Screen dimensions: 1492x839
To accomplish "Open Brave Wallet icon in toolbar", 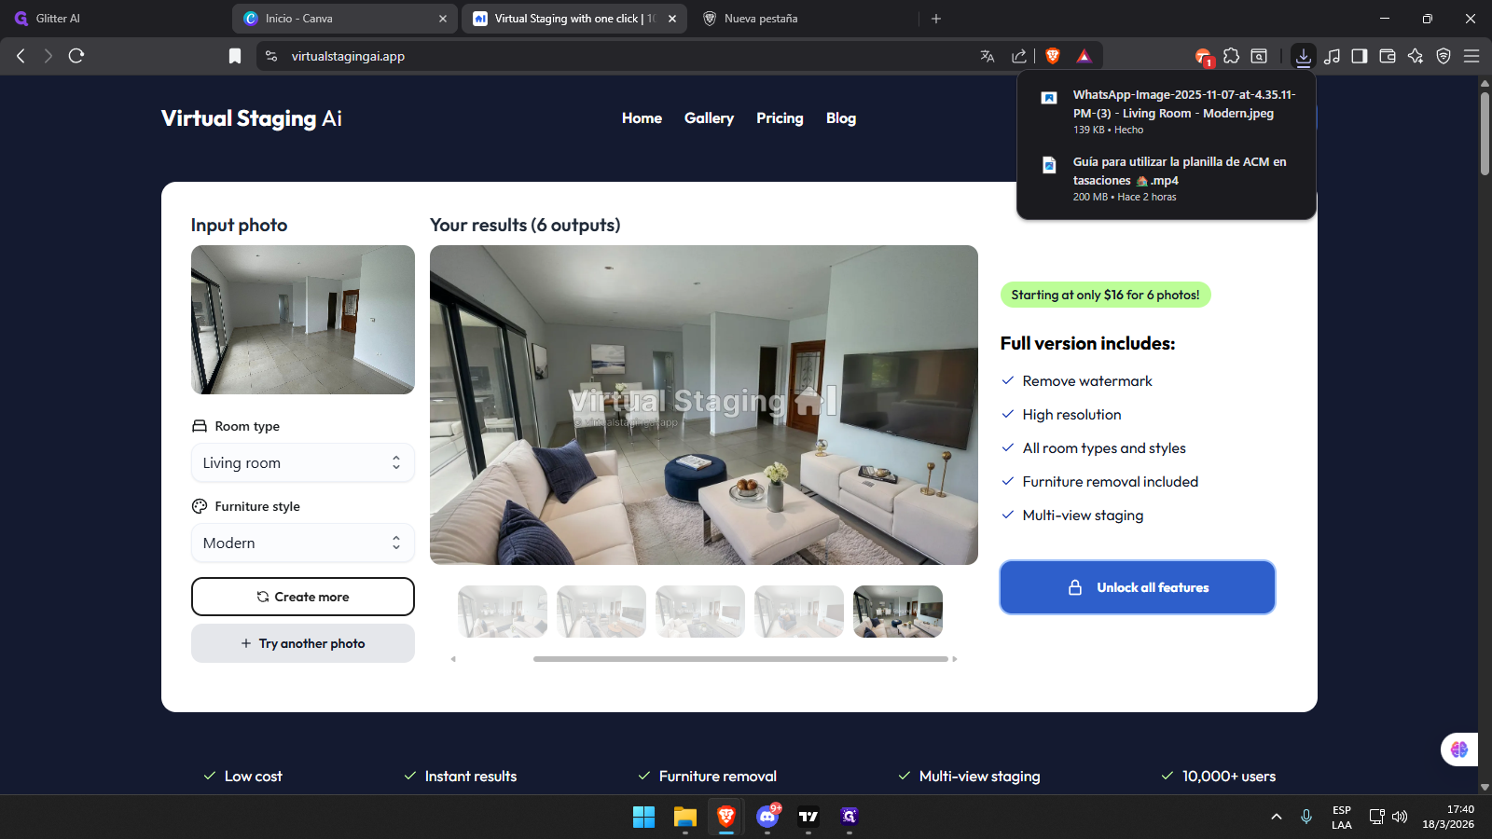I will 1388,56.
